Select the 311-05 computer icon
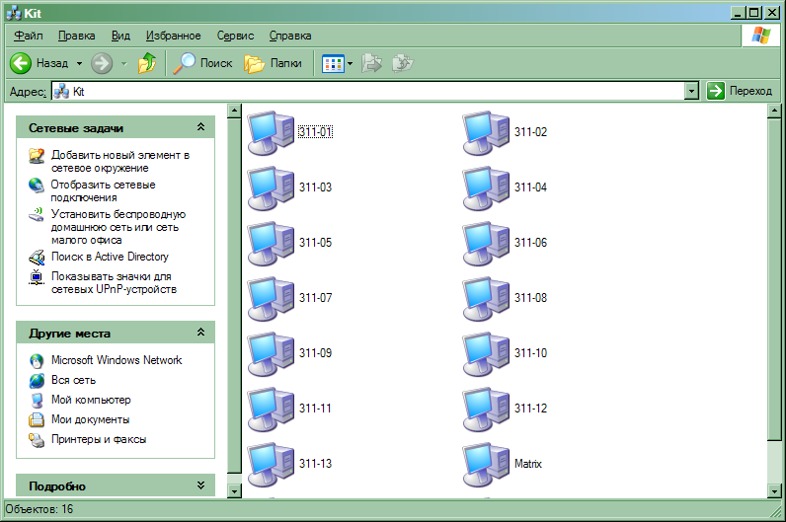This screenshot has height=522, width=786. [x=271, y=243]
